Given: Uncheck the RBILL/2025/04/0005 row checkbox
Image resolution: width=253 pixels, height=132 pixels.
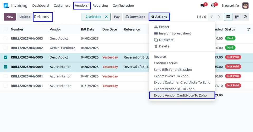Looking at the screenshot, I should click(6, 57).
